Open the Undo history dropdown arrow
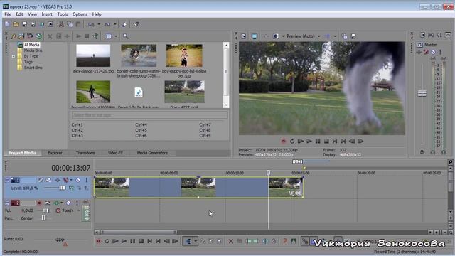This screenshot has width=455, height=256. [x=99, y=24]
